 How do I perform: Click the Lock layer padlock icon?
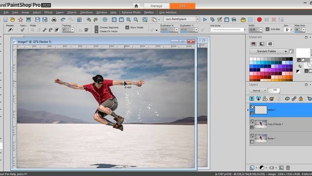[x=301, y=99]
